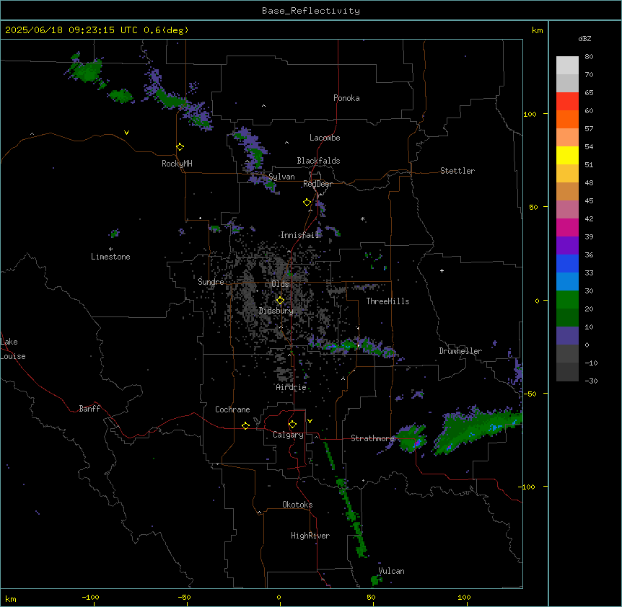Click the ThreeHills label
The height and width of the screenshot is (607, 622).
click(387, 301)
